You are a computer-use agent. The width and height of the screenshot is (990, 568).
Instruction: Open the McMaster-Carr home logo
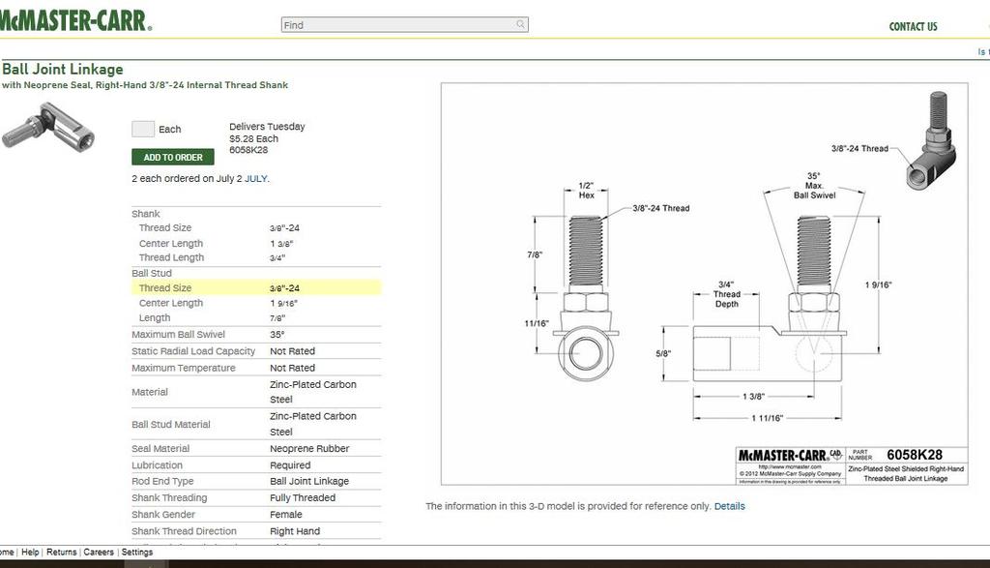(75, 20)
